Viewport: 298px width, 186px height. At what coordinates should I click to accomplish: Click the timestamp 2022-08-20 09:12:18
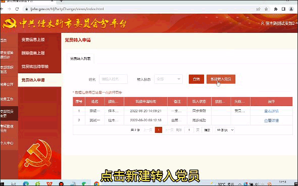coord(145,120)
